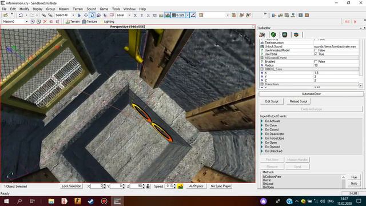Click the Radius value field
Screen dimensions: 366x206
click(336, 65)
